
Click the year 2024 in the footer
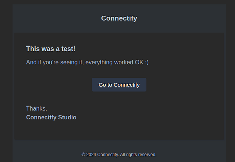click(x=91, y=155)
